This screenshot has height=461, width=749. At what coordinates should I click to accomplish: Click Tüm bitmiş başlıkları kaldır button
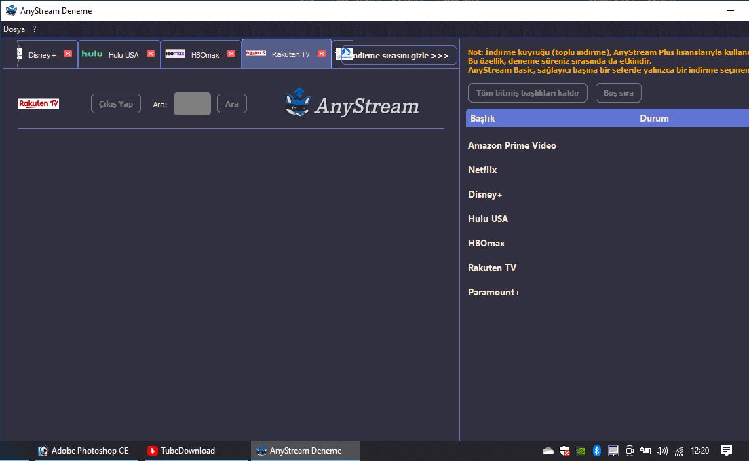tap(527, 93)
